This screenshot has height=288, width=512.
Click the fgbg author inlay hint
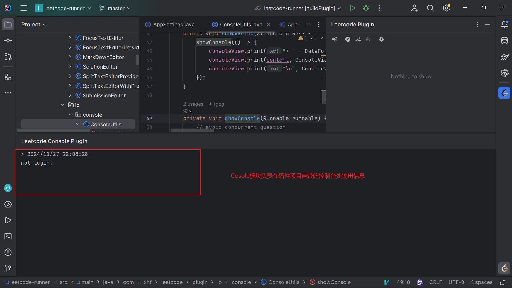216,104
